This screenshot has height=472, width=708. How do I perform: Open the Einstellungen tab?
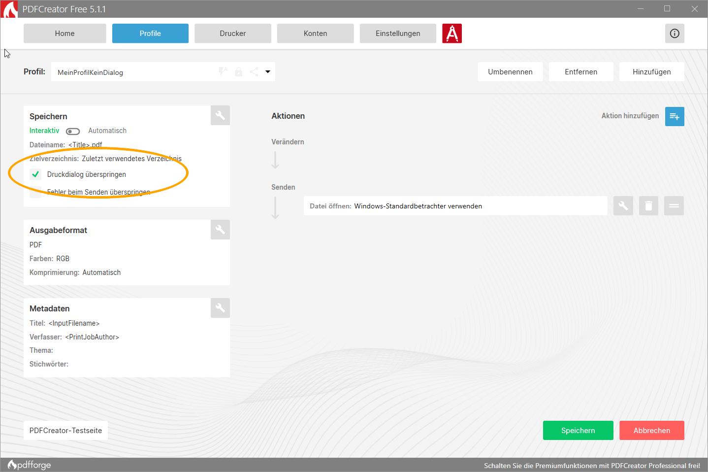(x=398, y=34)
